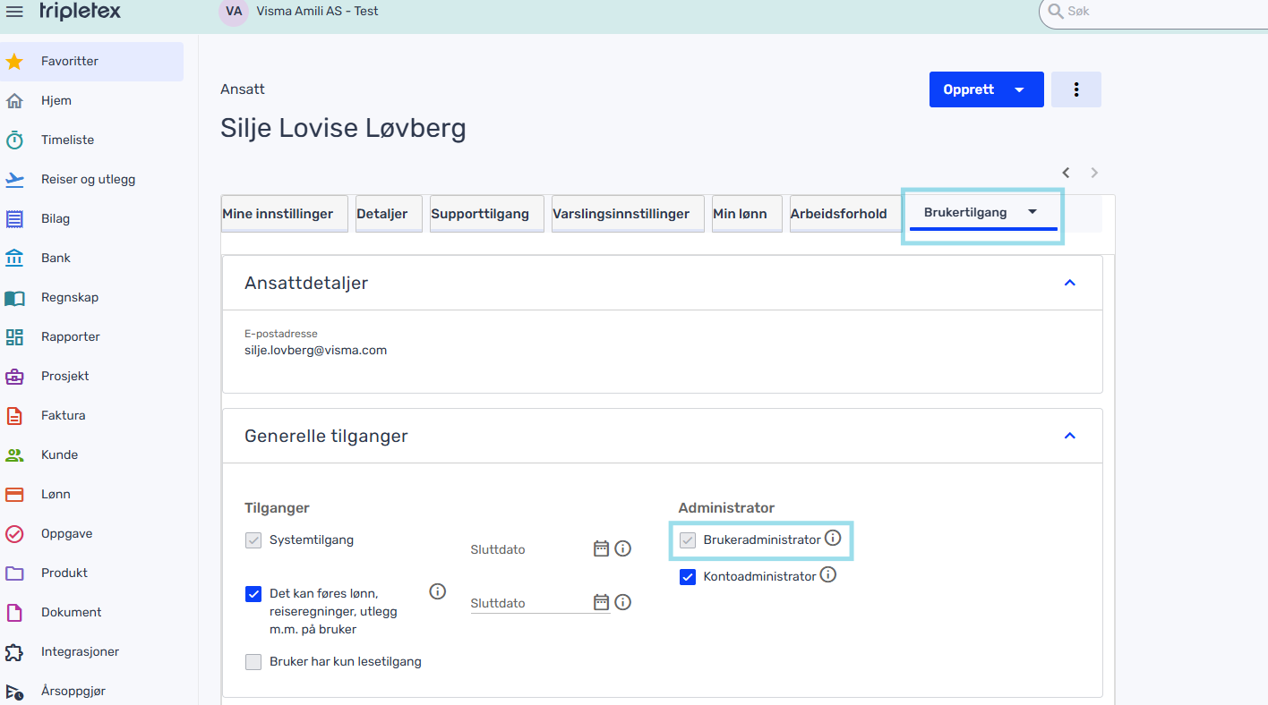
Task: Click the kebab menu beside Opprett
Action: coord(1075,89)
